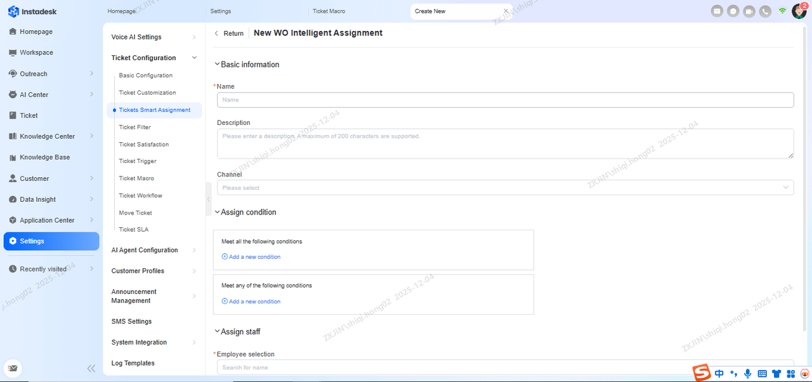Click the Sogou microphone voice input icon
Image resolution: width=812 pixels, height=382 pixels.
click(748, 374)
